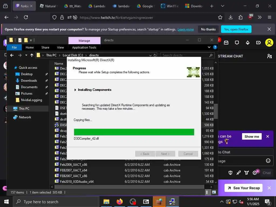276x207 pixels.
Task: Select the Manage contextual tab
Action: 84,41
